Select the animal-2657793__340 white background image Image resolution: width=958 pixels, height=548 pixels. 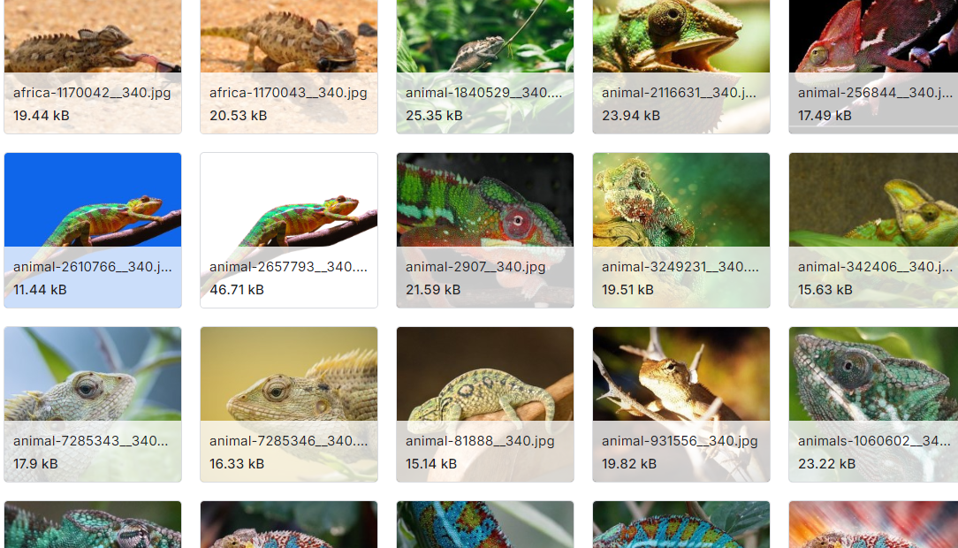pyautogui.click(x=289, y=231)
